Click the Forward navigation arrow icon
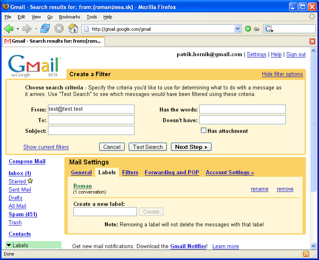Screen dimensions: 319x260 pos(27,29)
